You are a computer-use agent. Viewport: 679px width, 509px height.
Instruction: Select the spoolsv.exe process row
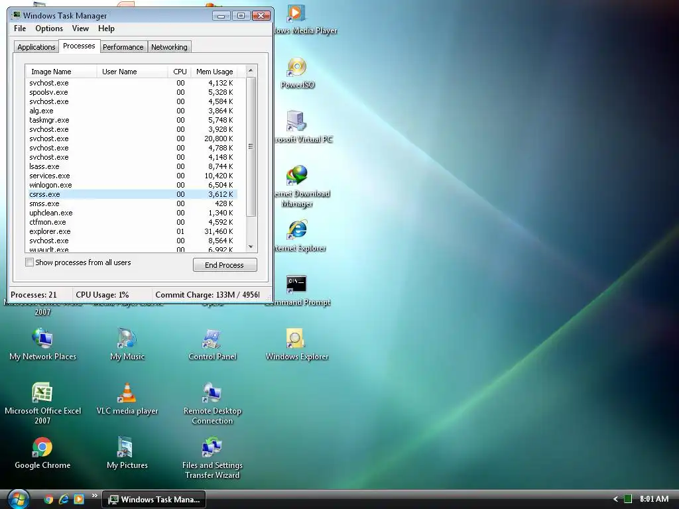[x=133, y=92]
